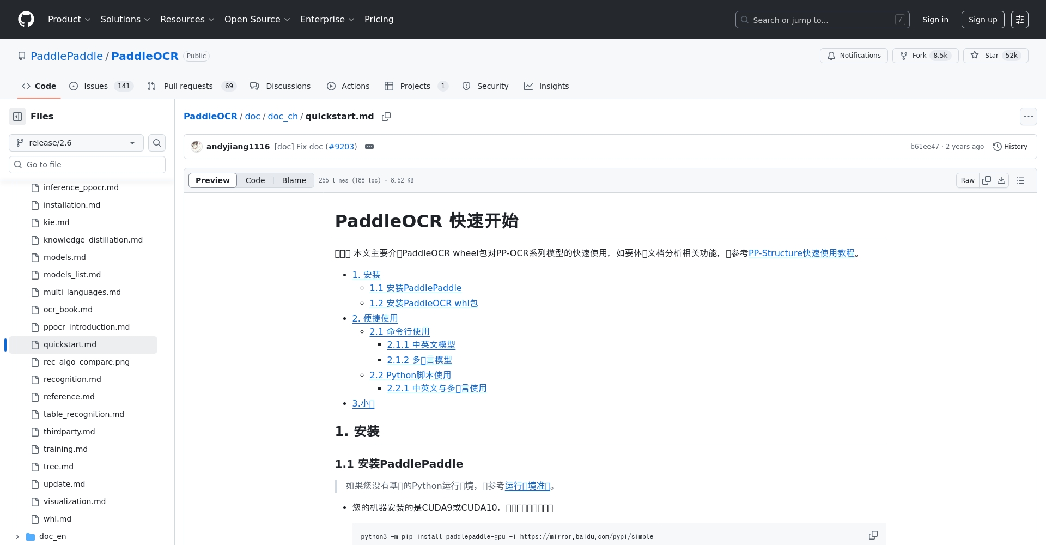The height and width of the screenshot is (545, 1046).
Task: Open table_recognition.md in file tree
Action: (84, 414)
